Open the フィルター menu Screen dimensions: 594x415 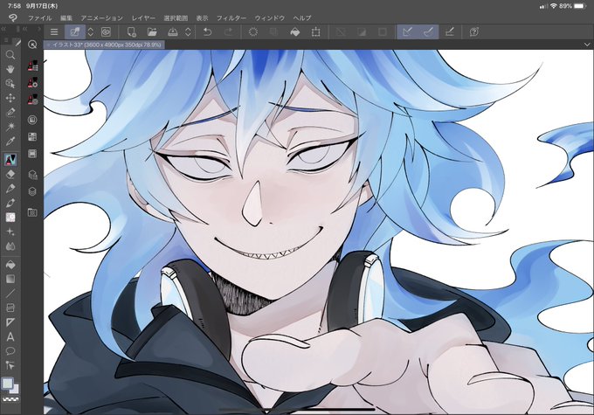click(231, 17)
